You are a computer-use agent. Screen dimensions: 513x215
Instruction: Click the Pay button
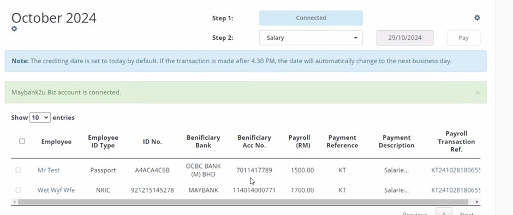463,38
